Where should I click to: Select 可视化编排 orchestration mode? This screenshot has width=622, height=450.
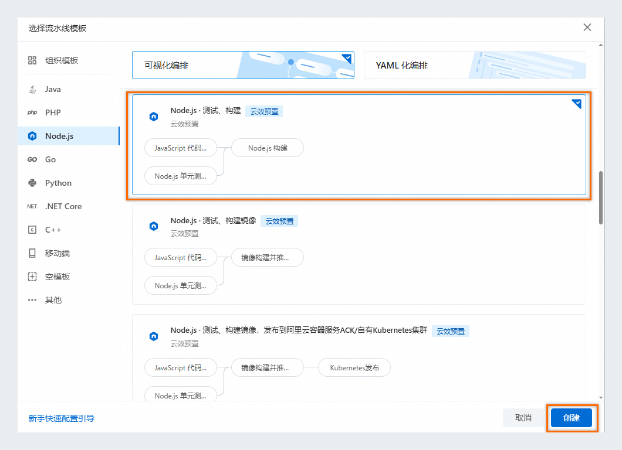243,65
